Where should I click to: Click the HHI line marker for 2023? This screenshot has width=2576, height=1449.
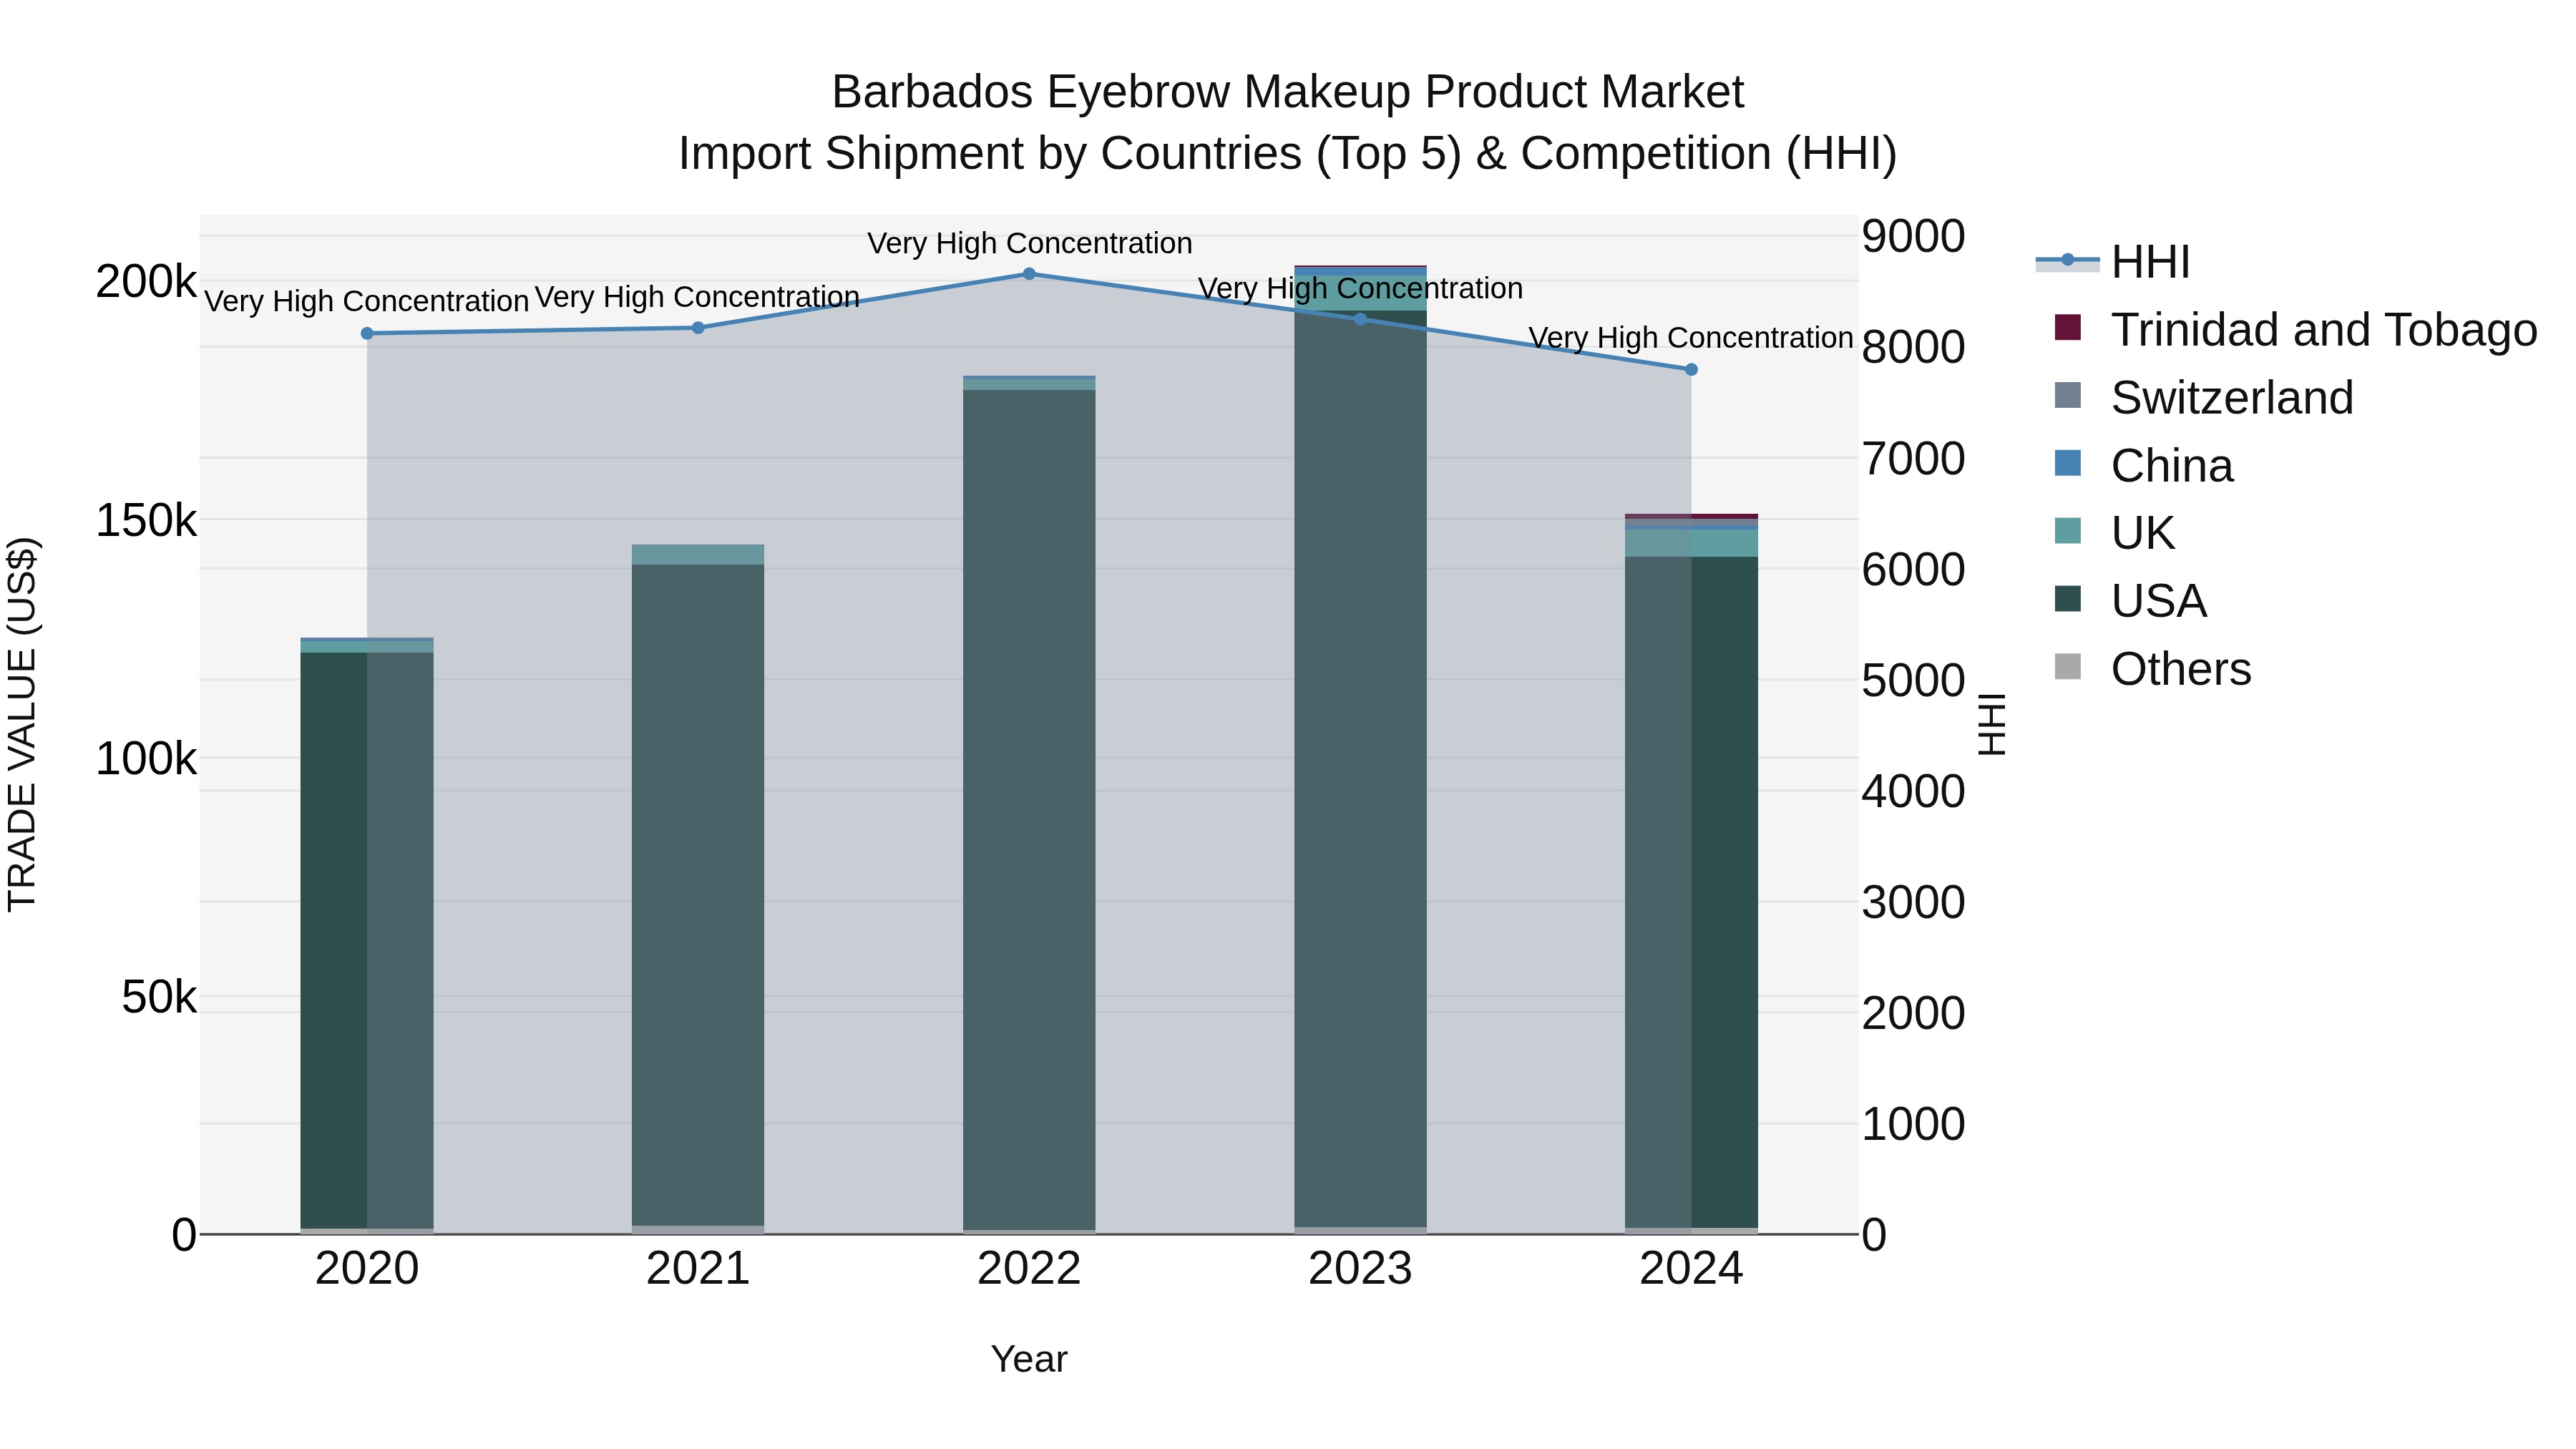[1360, 318]
